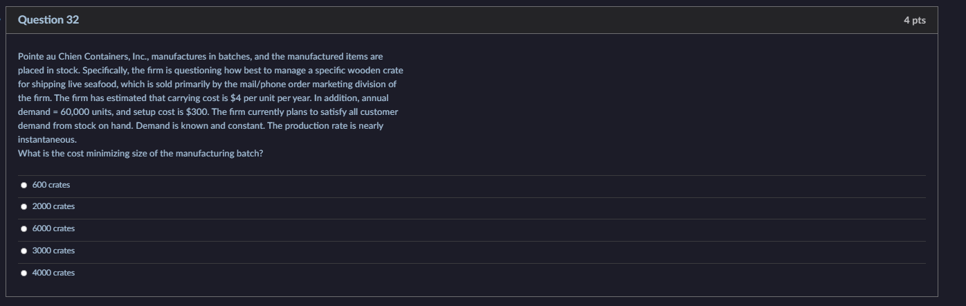
Task: Click the '6000 crates' answer label text
Action: tap(53, 228)
